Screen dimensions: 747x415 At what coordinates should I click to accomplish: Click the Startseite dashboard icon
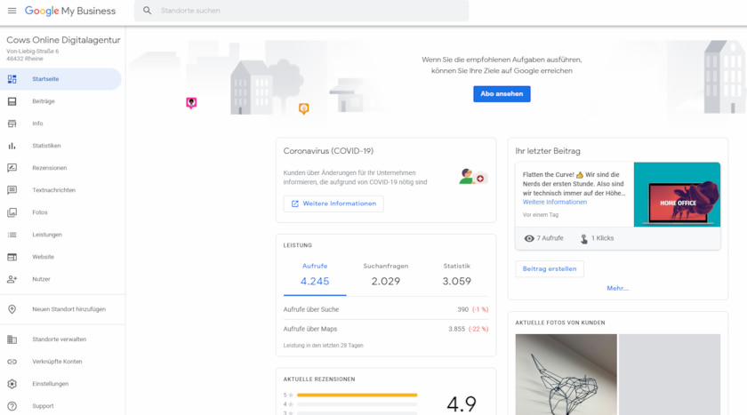[12, 79]
